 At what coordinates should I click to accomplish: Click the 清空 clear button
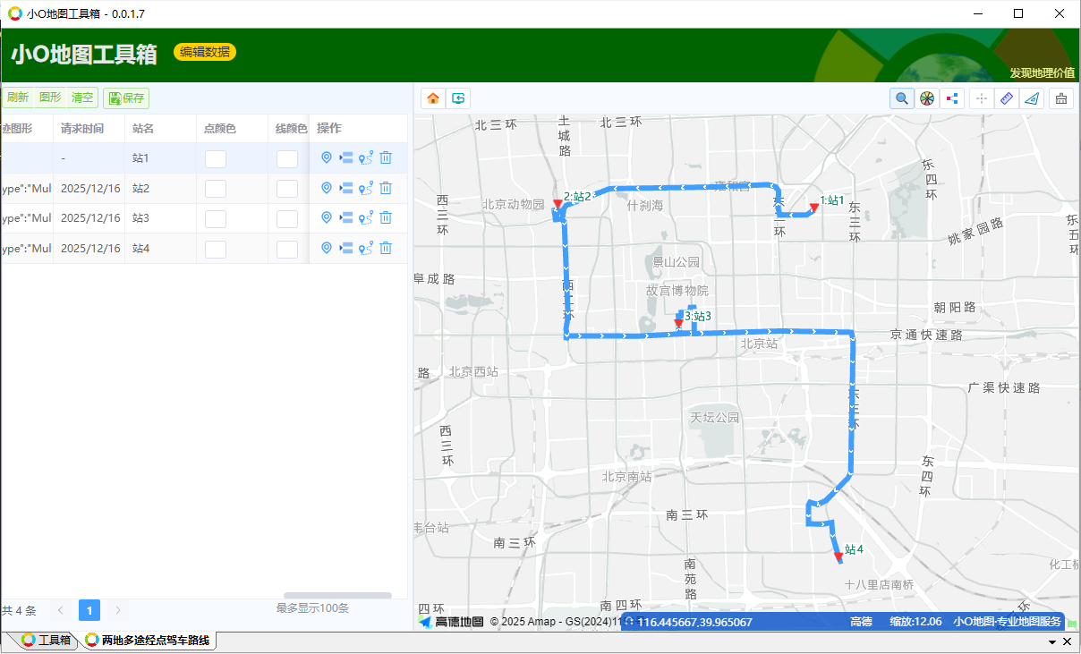pos(82,98)
